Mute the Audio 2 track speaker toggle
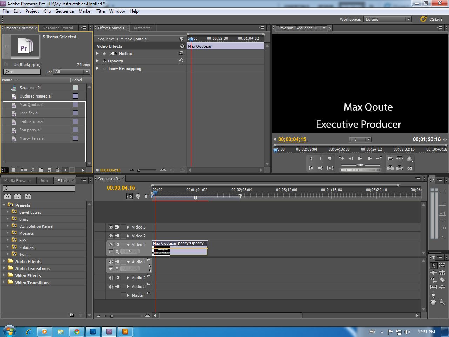The image size is (449, 337). pyautogui.click(x=110, y=278)
